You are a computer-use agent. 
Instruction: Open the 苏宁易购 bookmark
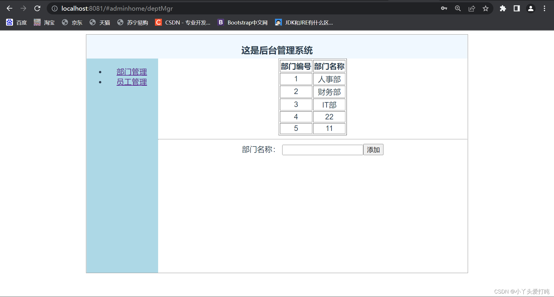[133, 22]
